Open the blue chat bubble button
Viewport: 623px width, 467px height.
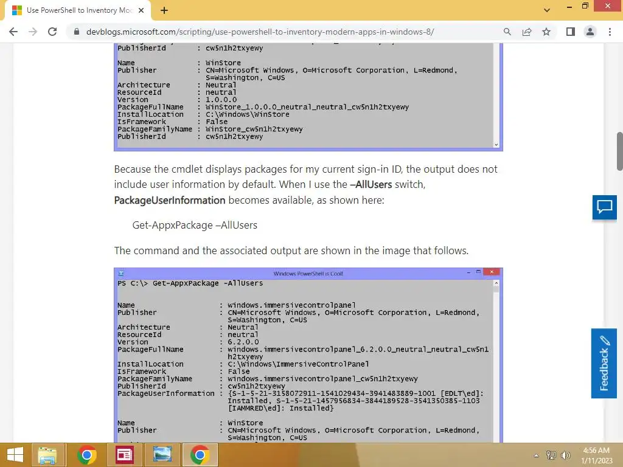point(604,207)
